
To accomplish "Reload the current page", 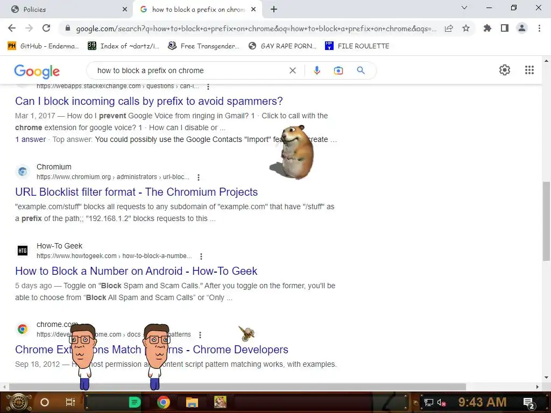I will coord(46,28).
